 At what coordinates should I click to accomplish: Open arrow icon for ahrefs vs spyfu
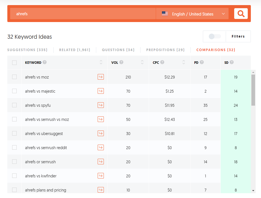(101, 105)
